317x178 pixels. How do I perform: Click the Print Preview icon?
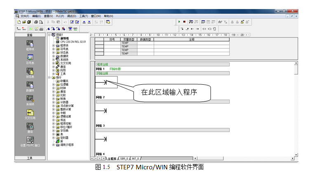[41, 22]
